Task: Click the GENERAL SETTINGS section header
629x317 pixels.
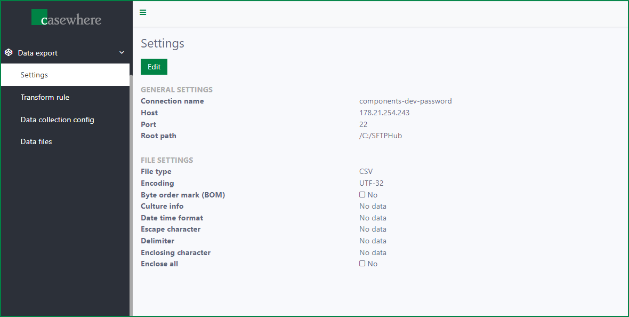Action: (176, 90)
